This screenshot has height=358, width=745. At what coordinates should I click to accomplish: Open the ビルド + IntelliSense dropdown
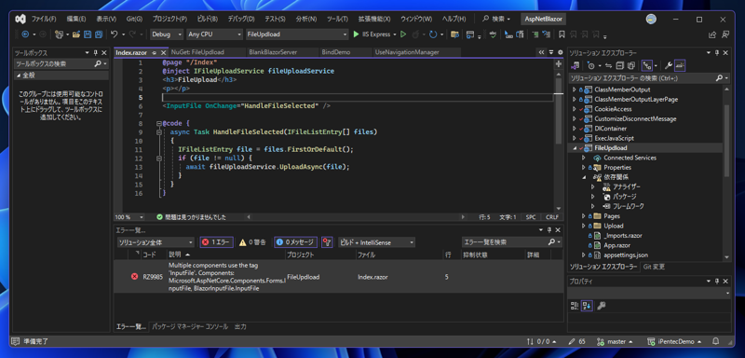point(376,242)
